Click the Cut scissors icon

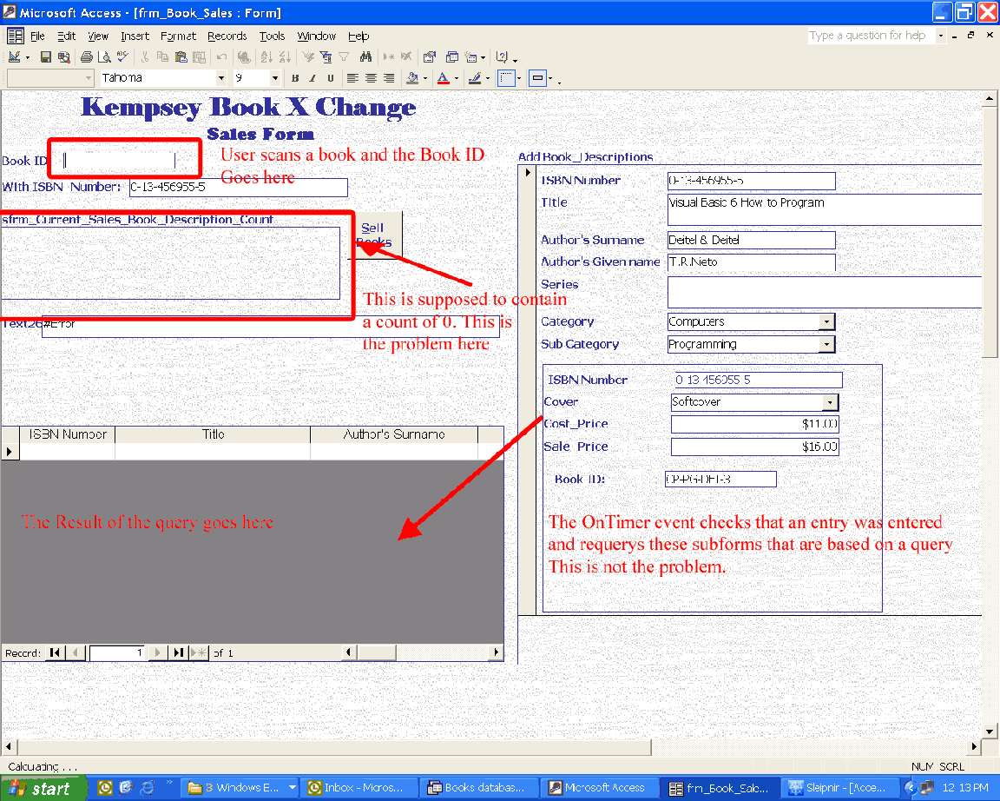tap(145, 57)
